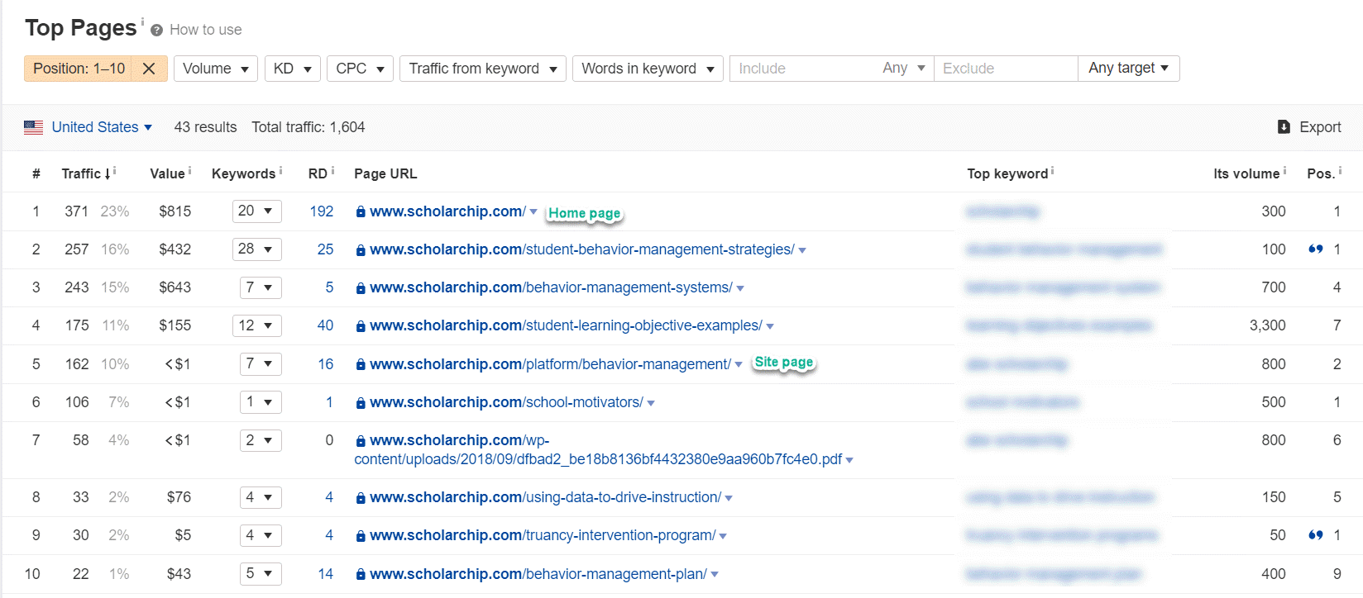
Task: Click the 16 referring domains link
Action: tap(326, 364)
